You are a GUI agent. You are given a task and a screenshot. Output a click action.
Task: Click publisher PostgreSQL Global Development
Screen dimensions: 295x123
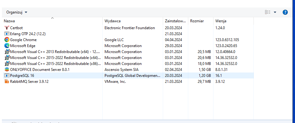[133, 76]
